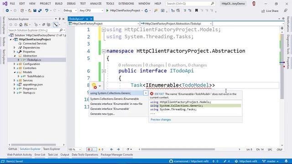Click the Home icon in Solution Explorer
Image resolution: width=292 pixels, height=164 pixels.
tap(21, 25)
